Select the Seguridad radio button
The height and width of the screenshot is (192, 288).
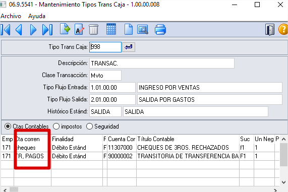[89, 126]
